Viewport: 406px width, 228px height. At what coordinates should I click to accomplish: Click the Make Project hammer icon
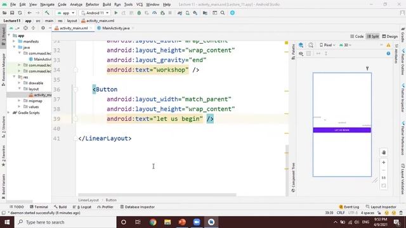click(47, 13)
